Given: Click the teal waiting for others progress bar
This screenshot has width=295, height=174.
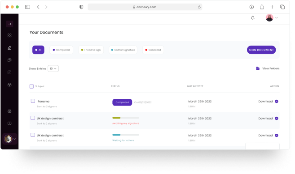Looking at the screenshot, I should point(126,135).
